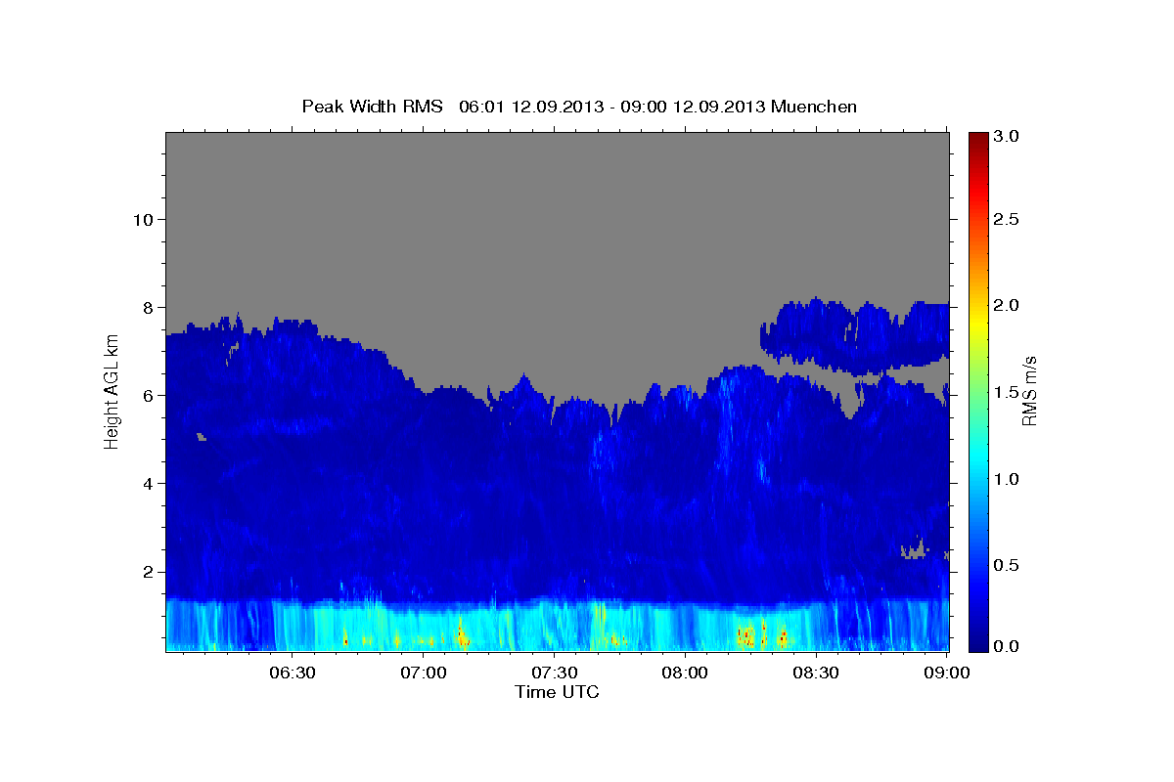Click the colorbar value 3.0
1174x782 pixels.
click(x=1008, y=137)
